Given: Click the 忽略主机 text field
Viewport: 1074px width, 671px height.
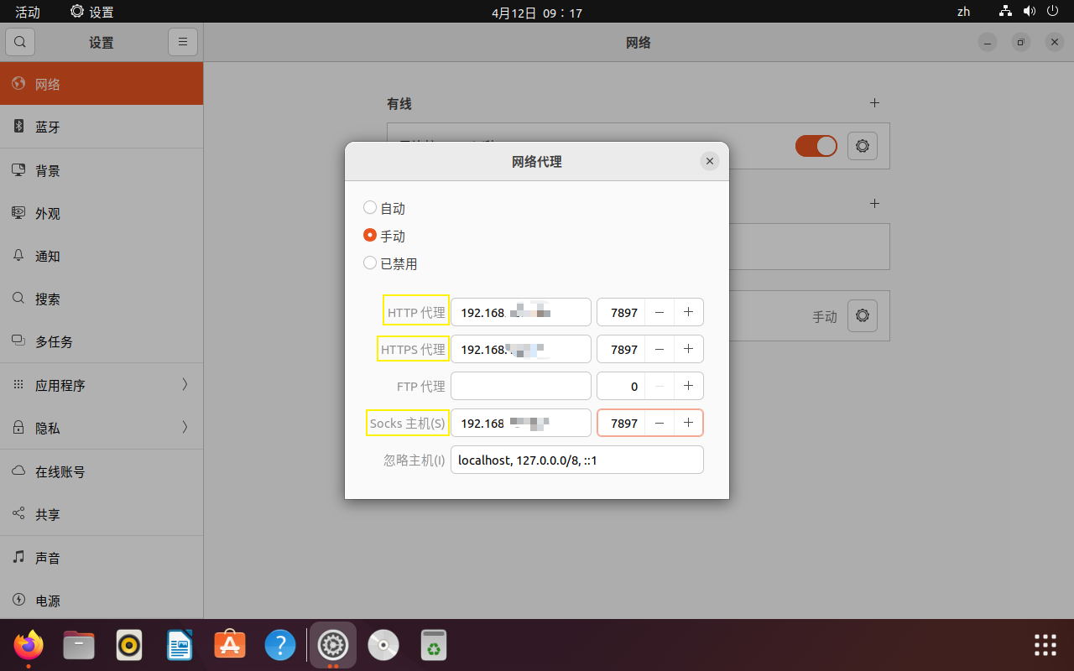Looking at the screenshot, I should [x=576, y=460].
